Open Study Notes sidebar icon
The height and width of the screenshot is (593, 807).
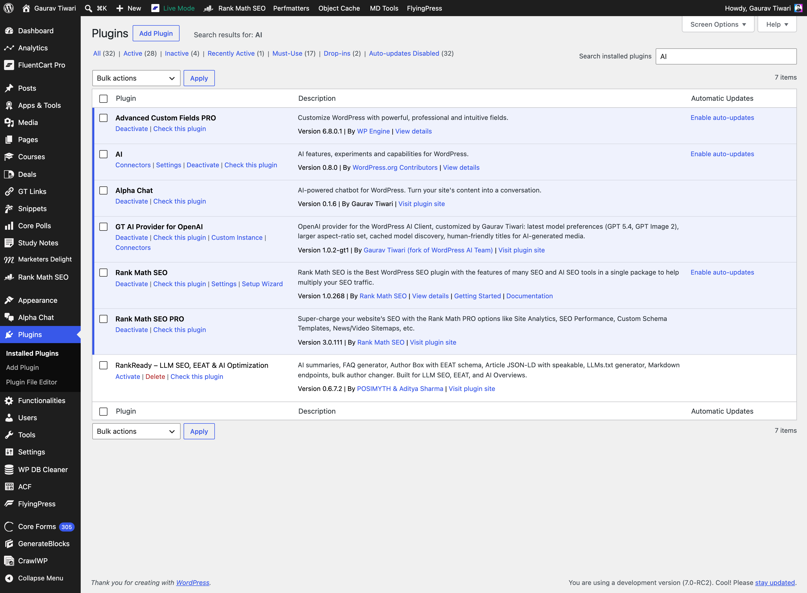9,243
